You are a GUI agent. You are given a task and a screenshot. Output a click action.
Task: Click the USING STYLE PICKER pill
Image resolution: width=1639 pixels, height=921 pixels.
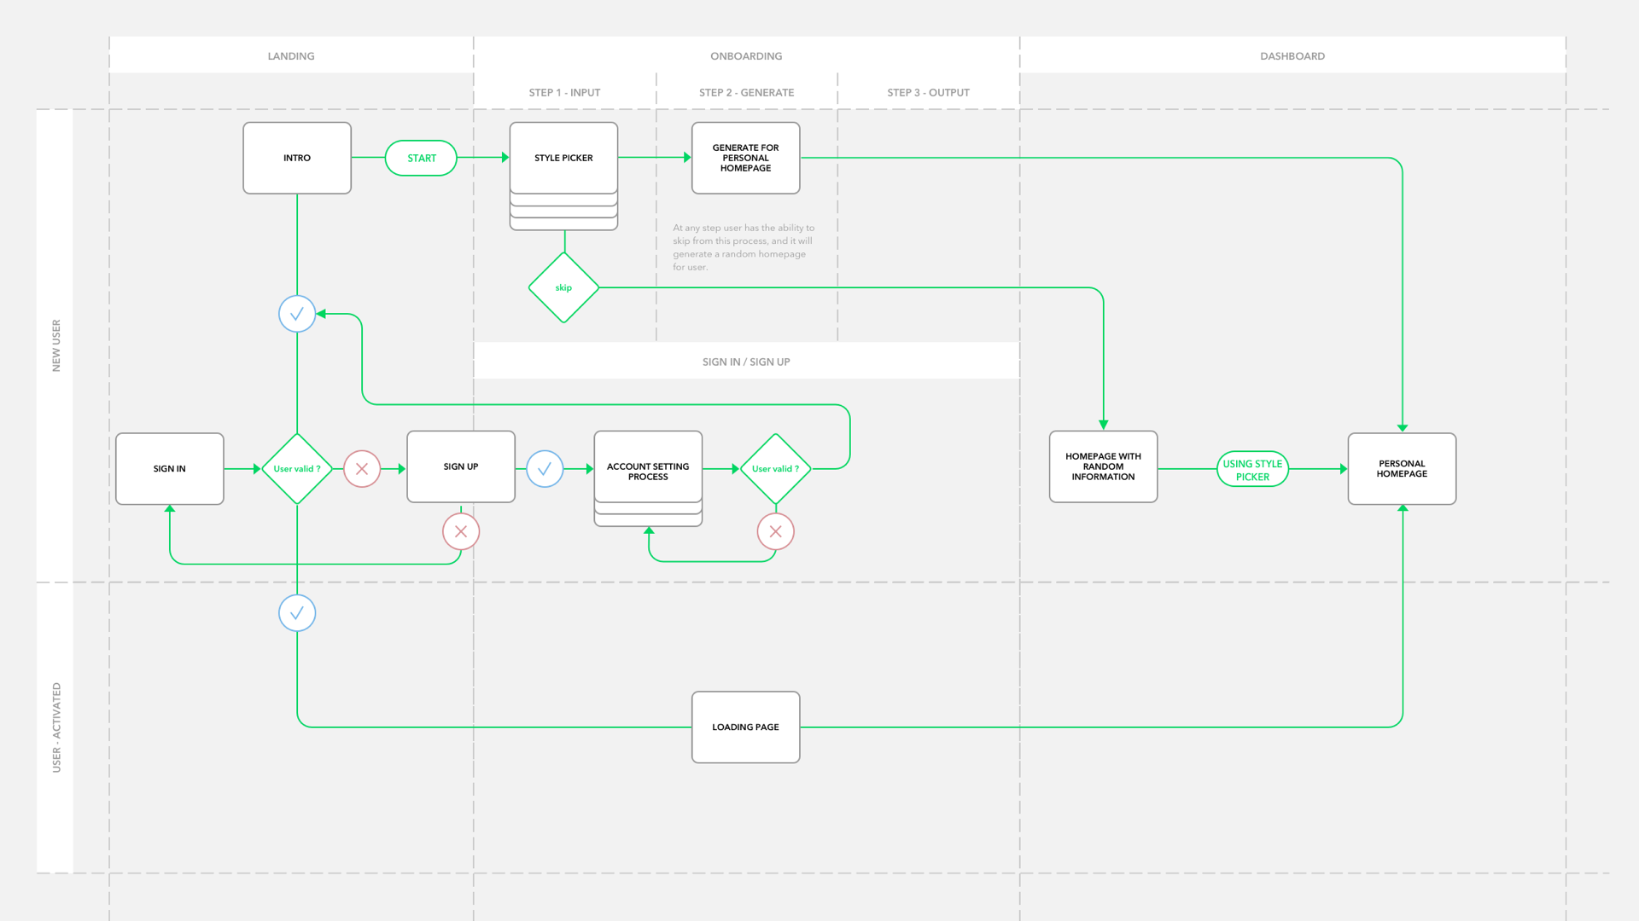(x=1252, y=469)
